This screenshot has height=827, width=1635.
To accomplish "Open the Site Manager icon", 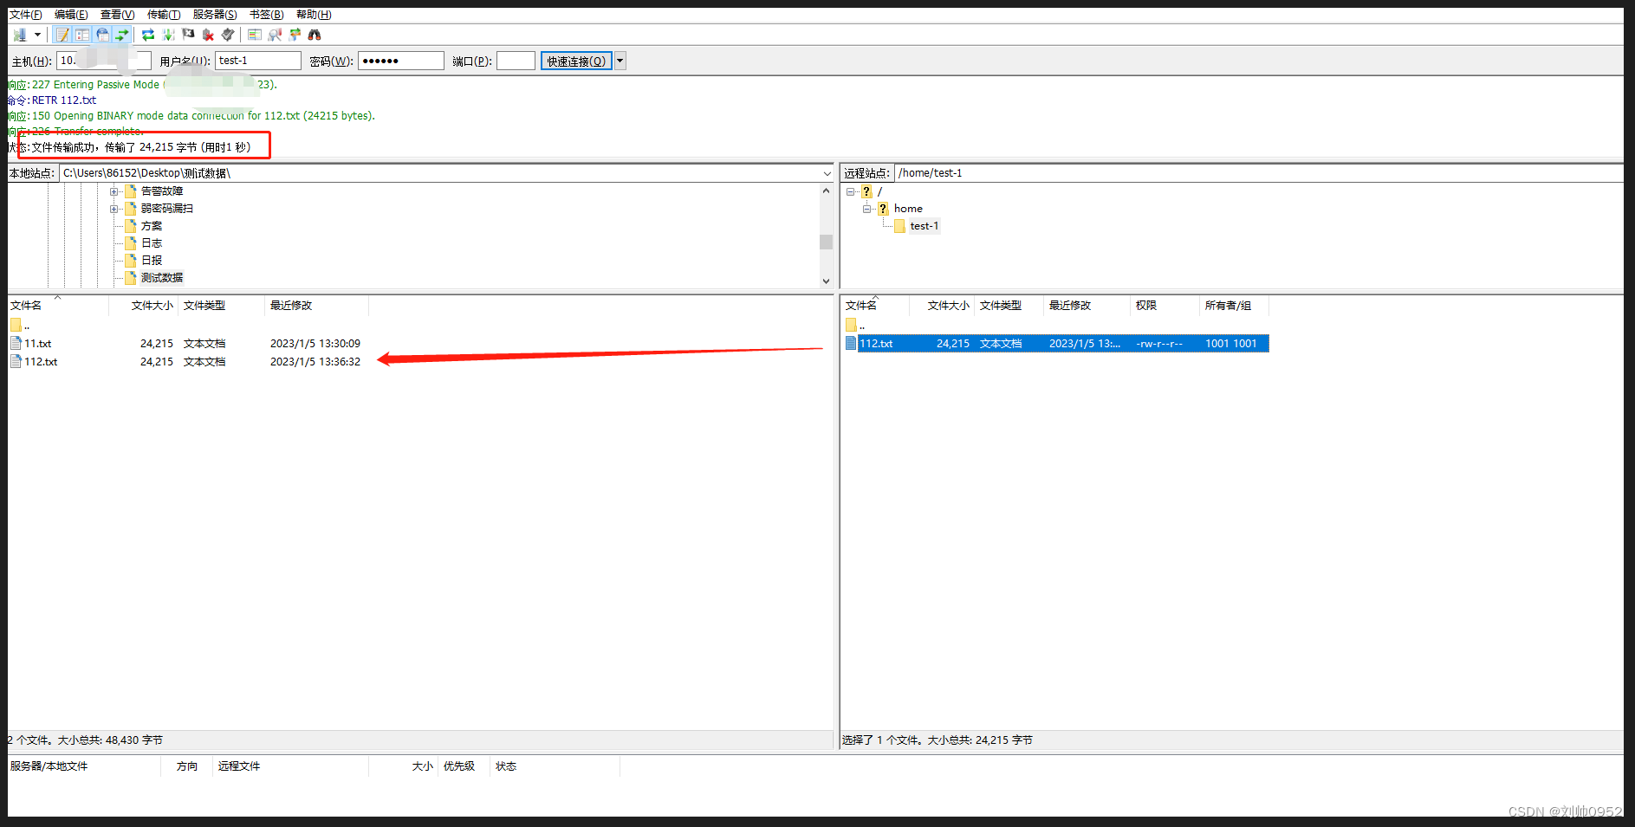I will coord(20,35).
